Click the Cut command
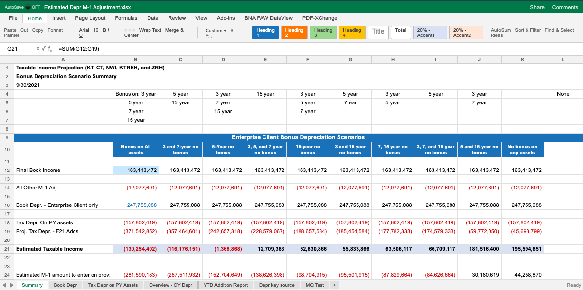Viewport: 583px width, 290px height. 24,30
